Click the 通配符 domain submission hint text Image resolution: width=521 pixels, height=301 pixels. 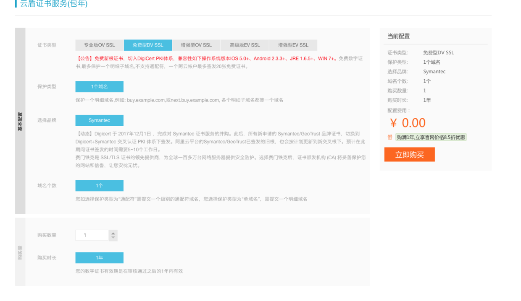click(192, 199)
